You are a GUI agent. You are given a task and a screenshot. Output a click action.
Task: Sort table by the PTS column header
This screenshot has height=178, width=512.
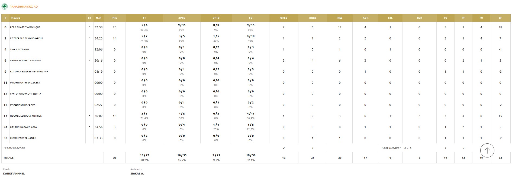pos(115,18)
